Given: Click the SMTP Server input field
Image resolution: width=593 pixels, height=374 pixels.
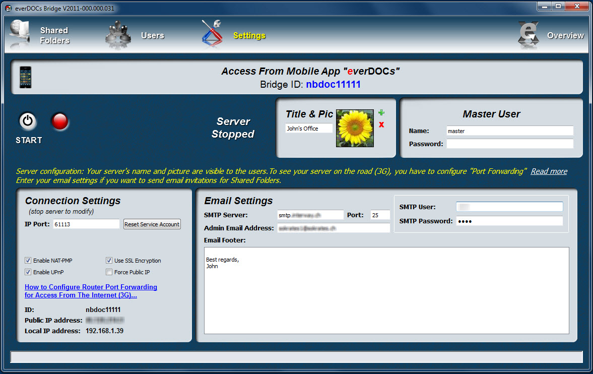Looking at the screenshot, I should pos(310,215).
